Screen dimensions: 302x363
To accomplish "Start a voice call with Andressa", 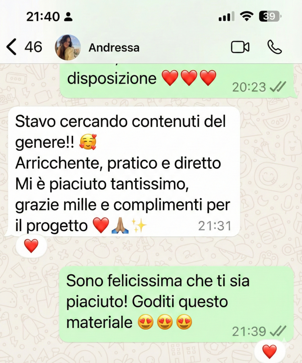I will pos(275,47).
